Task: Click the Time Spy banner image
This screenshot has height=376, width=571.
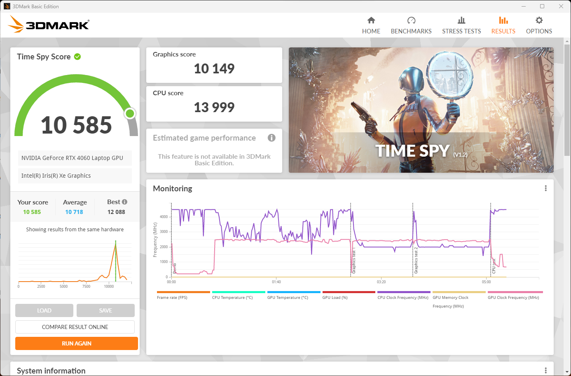Action: point(421,110)
